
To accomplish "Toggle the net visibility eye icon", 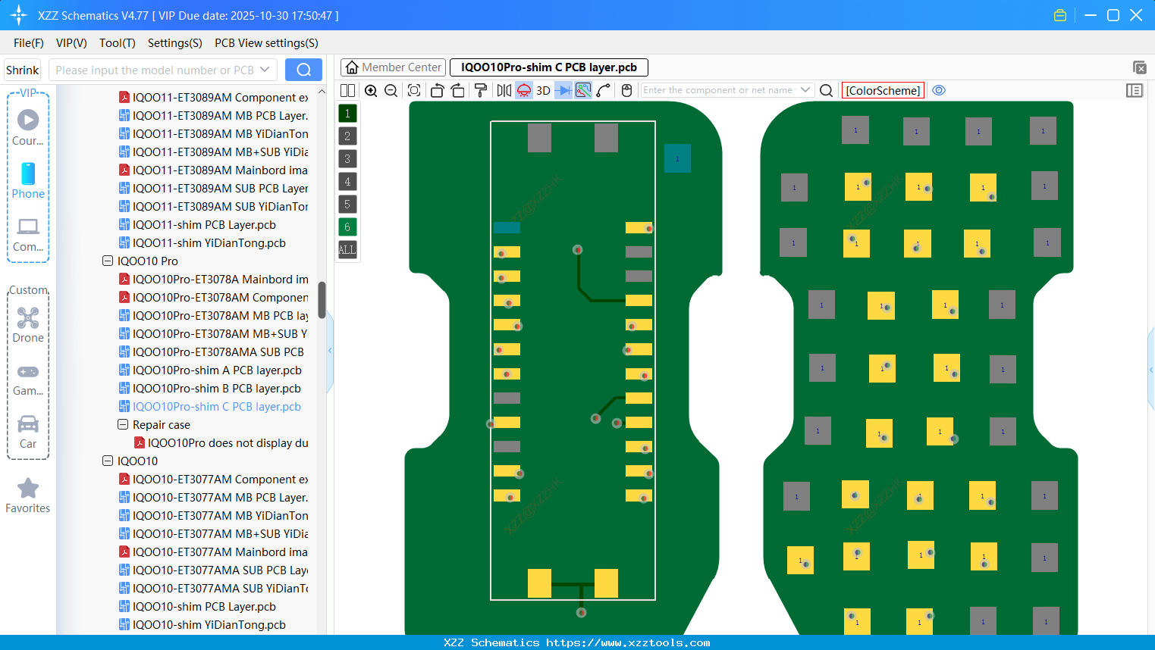I will coord(939,90).
